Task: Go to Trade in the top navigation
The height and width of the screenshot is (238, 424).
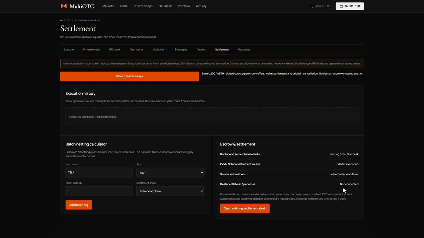Action: coord(124,6)
